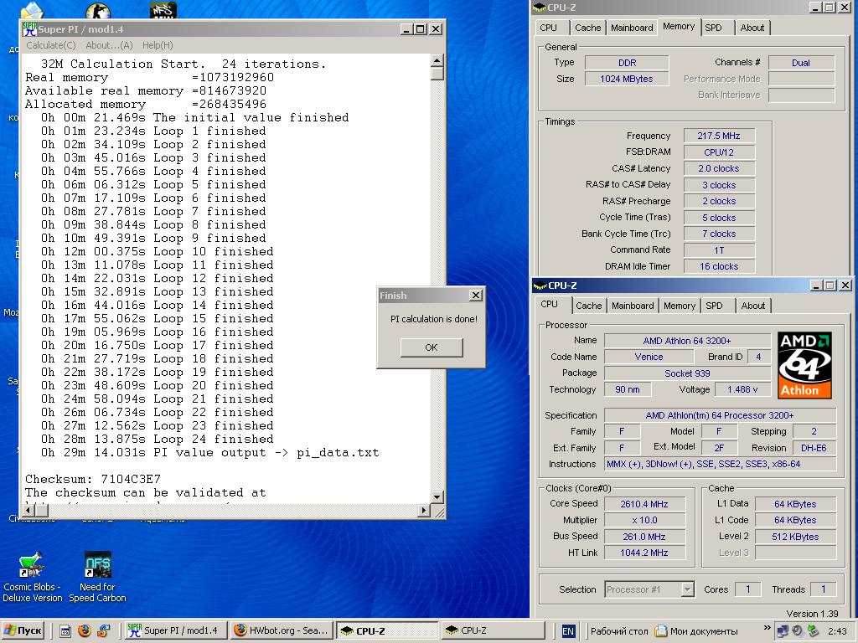Click the Super PI vertical scrollbar thumb
Image resolution: width=858 pixels, height=643 pixels.
pos(437,74)
